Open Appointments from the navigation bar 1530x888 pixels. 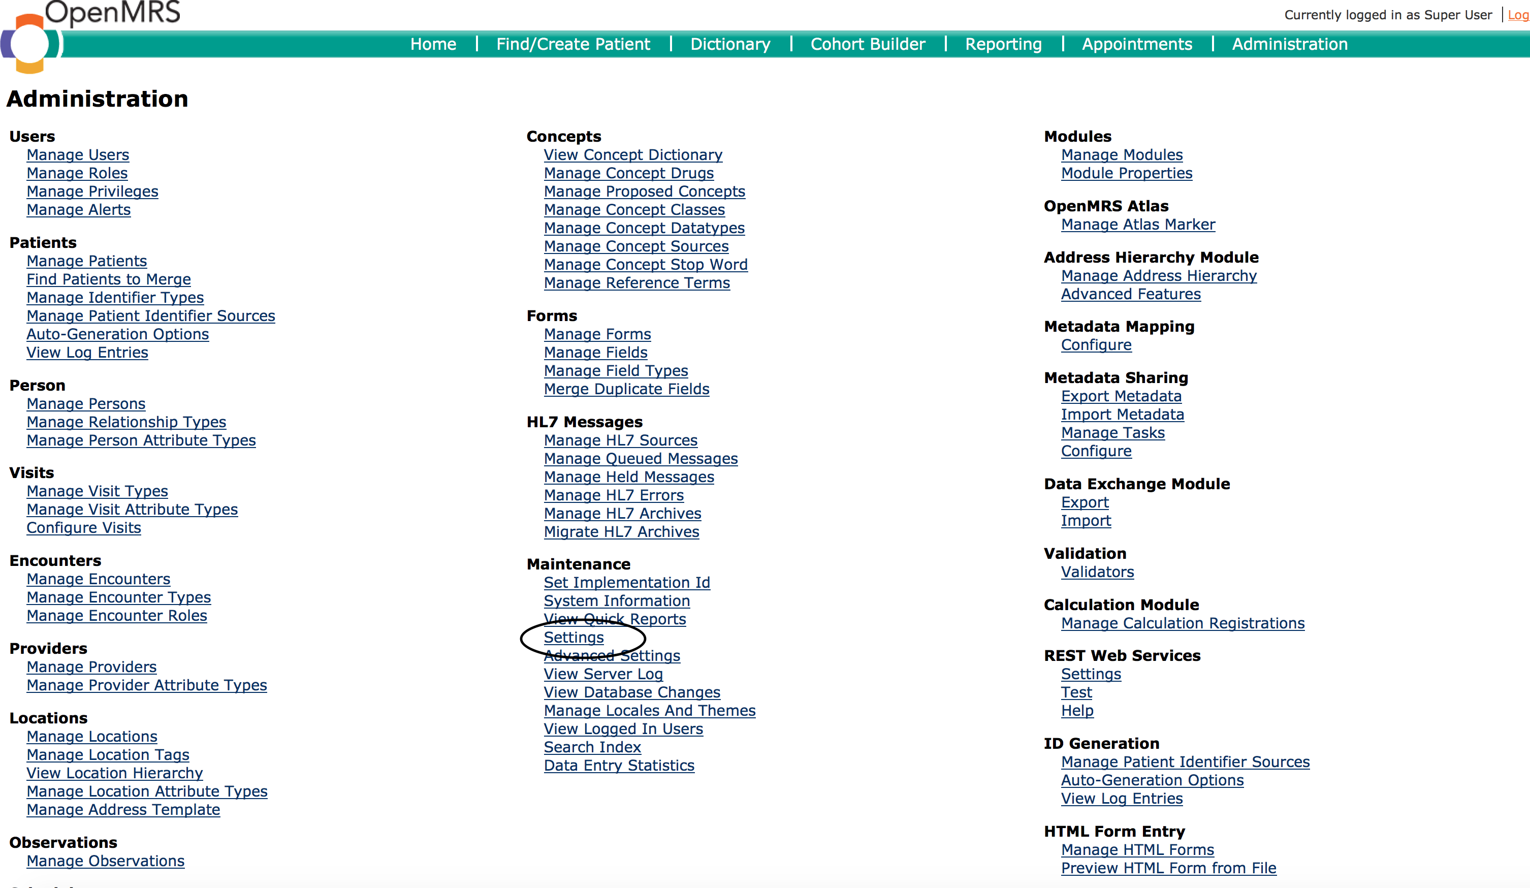[x=1136, y=44]
